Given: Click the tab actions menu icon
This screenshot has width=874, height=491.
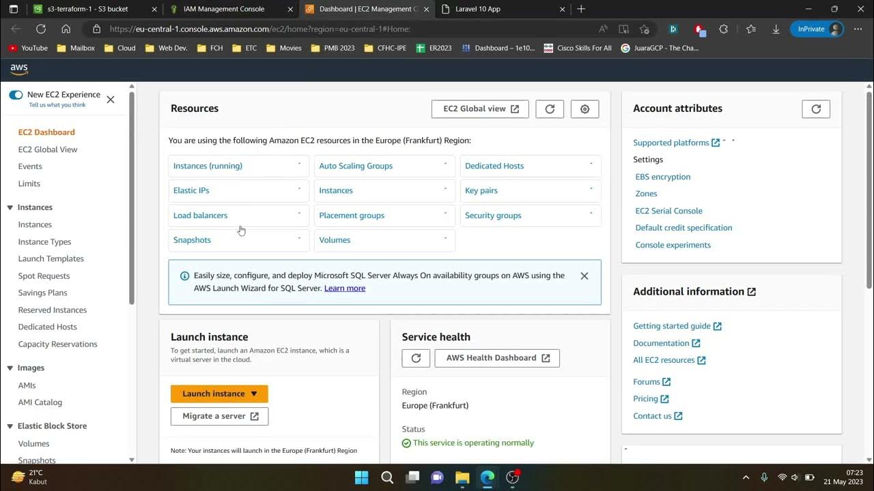Looking at the screenshot, I should pyautogui.click(x=13, y=9).
